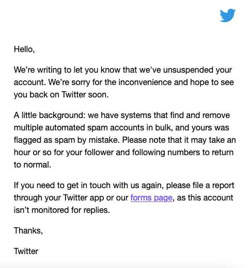Click the phrase "A little background:"
Viewport: 251px width, 268px height.
(50, 115)
